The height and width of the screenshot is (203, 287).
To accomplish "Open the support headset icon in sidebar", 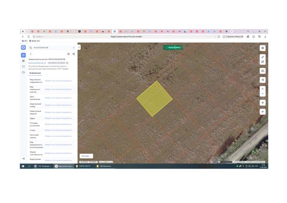I will 24,72.
